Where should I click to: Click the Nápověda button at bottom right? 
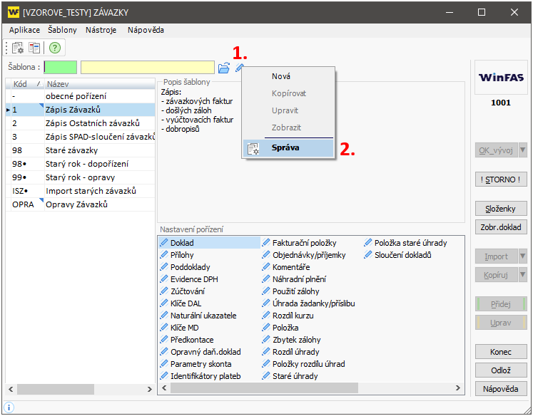(x=501, y=389)
